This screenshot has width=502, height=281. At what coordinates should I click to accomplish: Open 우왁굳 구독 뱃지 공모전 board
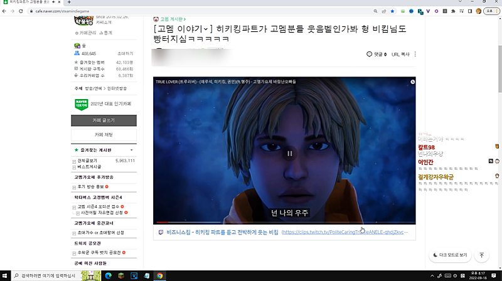pyautogui.click(x=99, y=253)
